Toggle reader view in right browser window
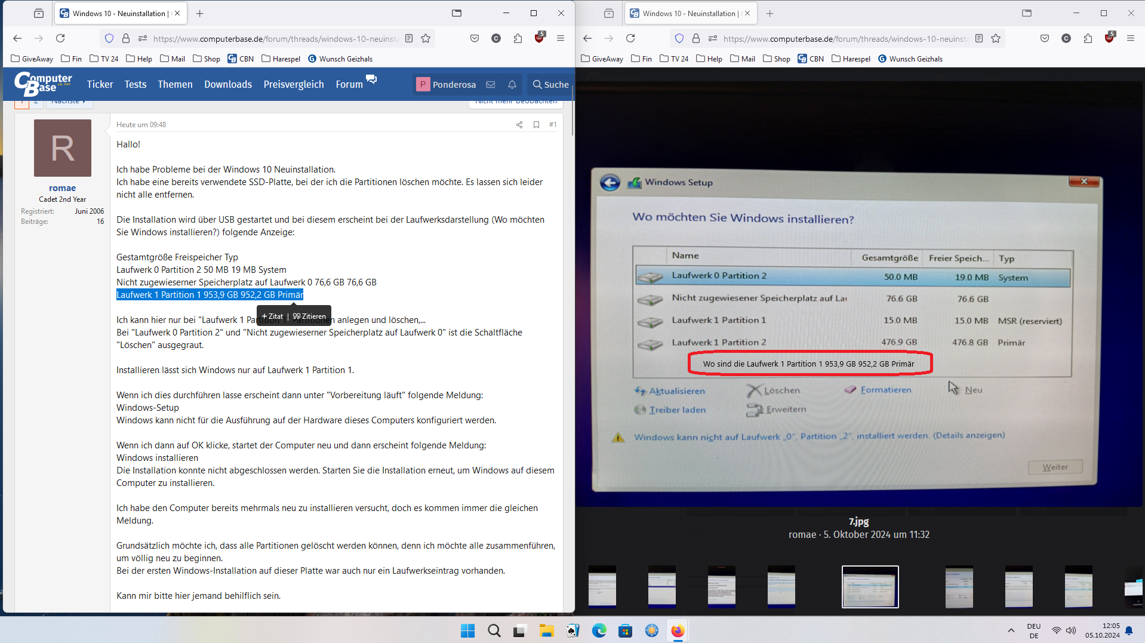The image size is (1145, 643). (979, 38)
